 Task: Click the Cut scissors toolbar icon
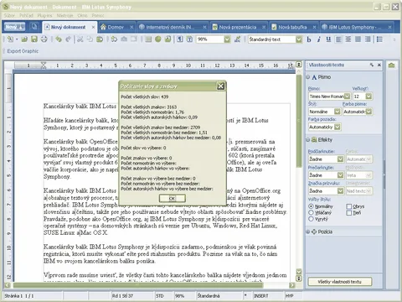pyautogui.click(x=80, y=39)
